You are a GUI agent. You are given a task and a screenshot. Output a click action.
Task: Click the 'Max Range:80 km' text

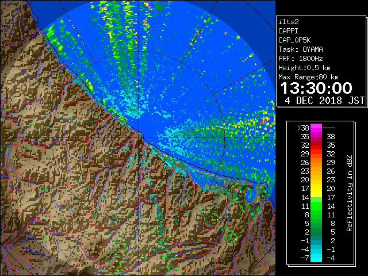(308, 77)
